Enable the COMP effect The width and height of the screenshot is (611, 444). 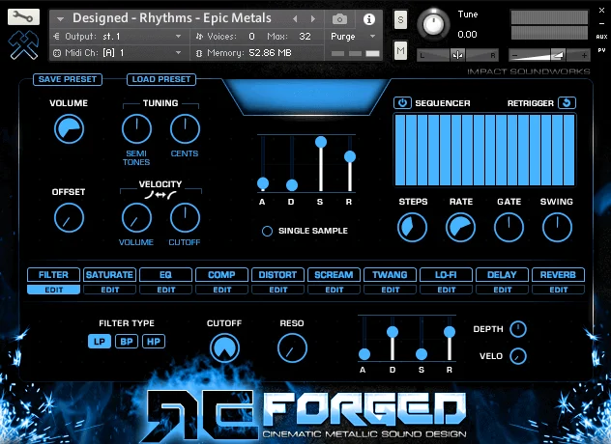click(222, 275)
